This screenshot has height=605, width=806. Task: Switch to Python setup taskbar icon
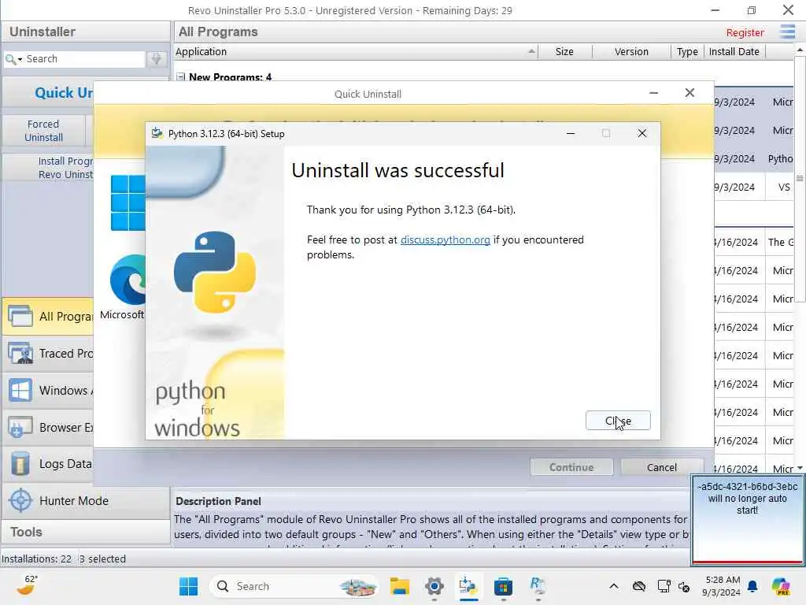click(x=468, y=586)
